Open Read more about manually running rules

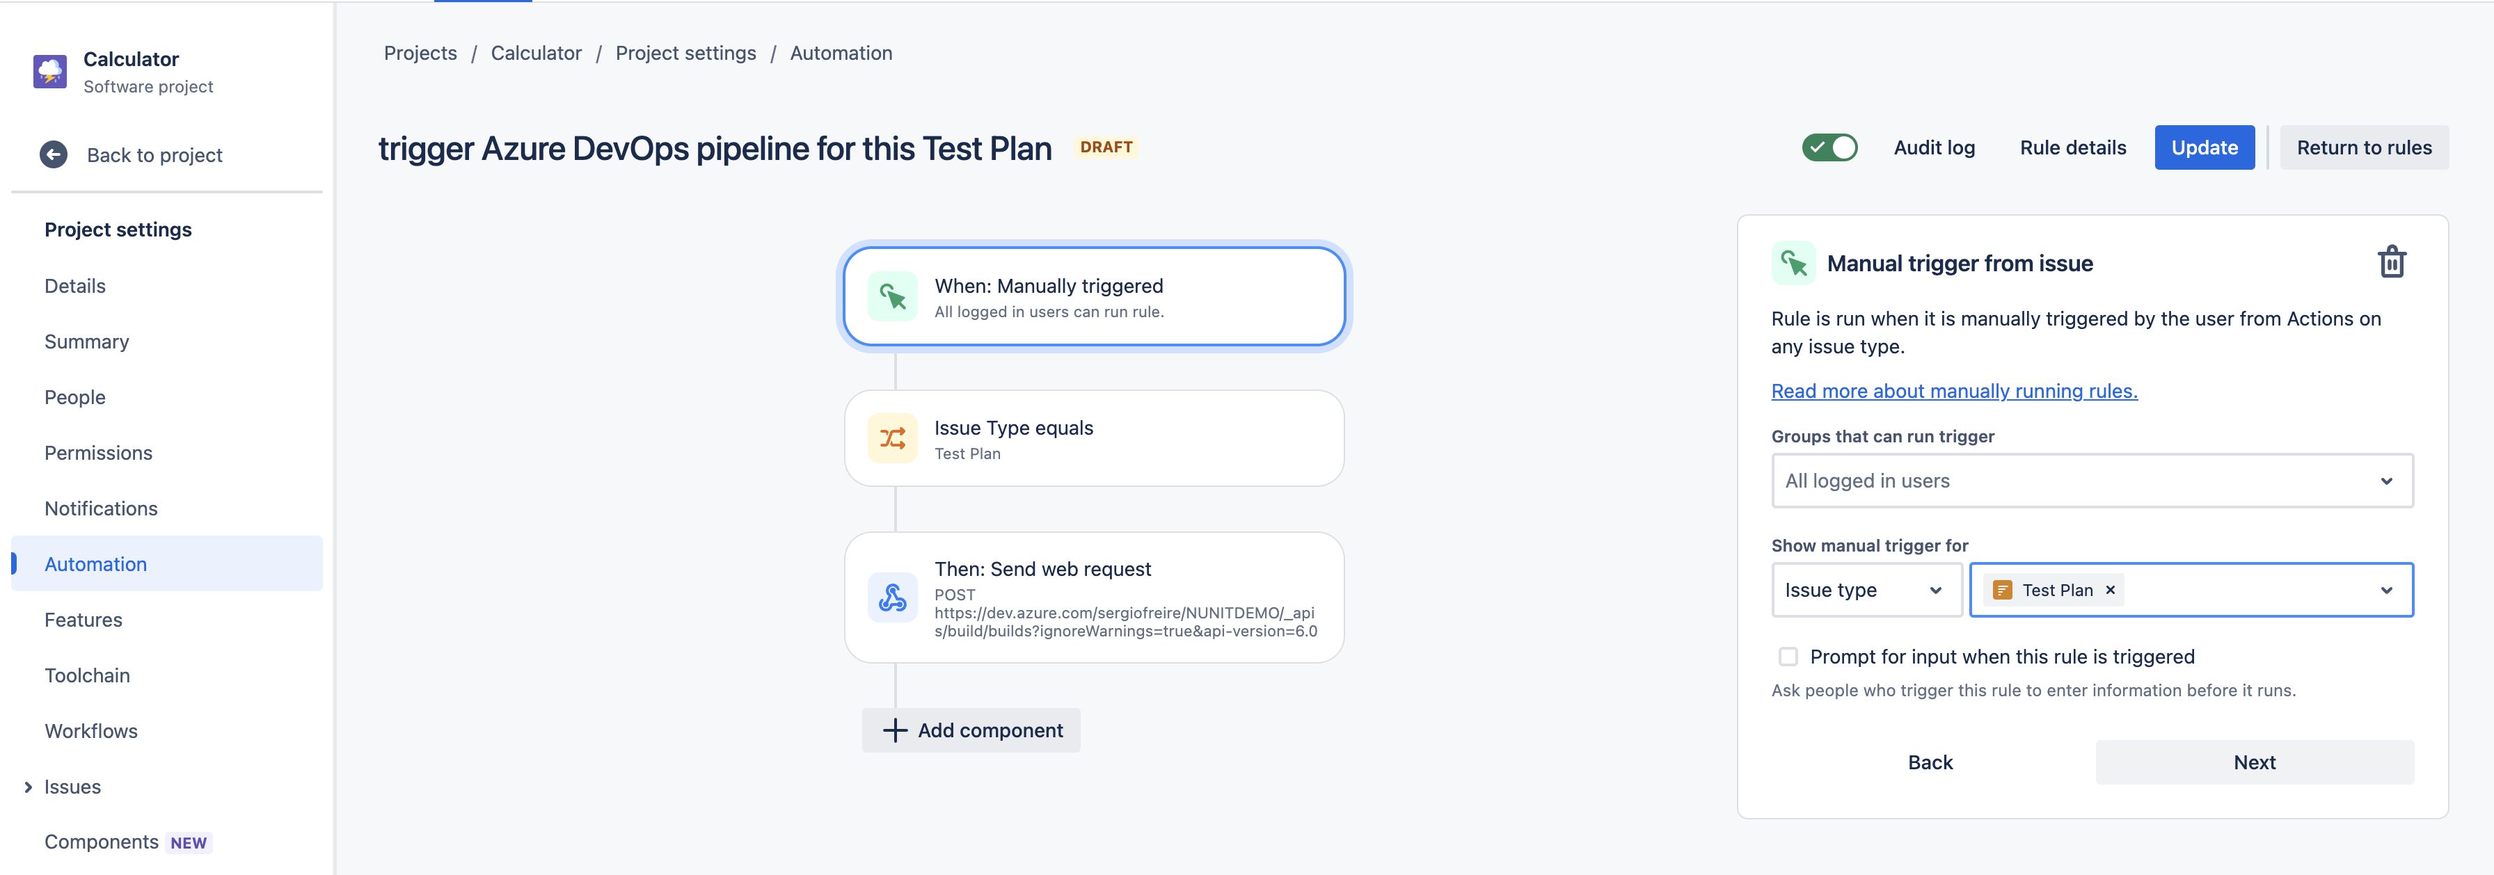(1954, 391)
